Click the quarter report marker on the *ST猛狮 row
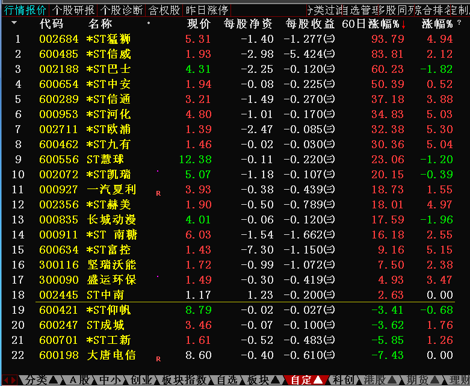Screen dimensions: 470x386 [329, 39]
